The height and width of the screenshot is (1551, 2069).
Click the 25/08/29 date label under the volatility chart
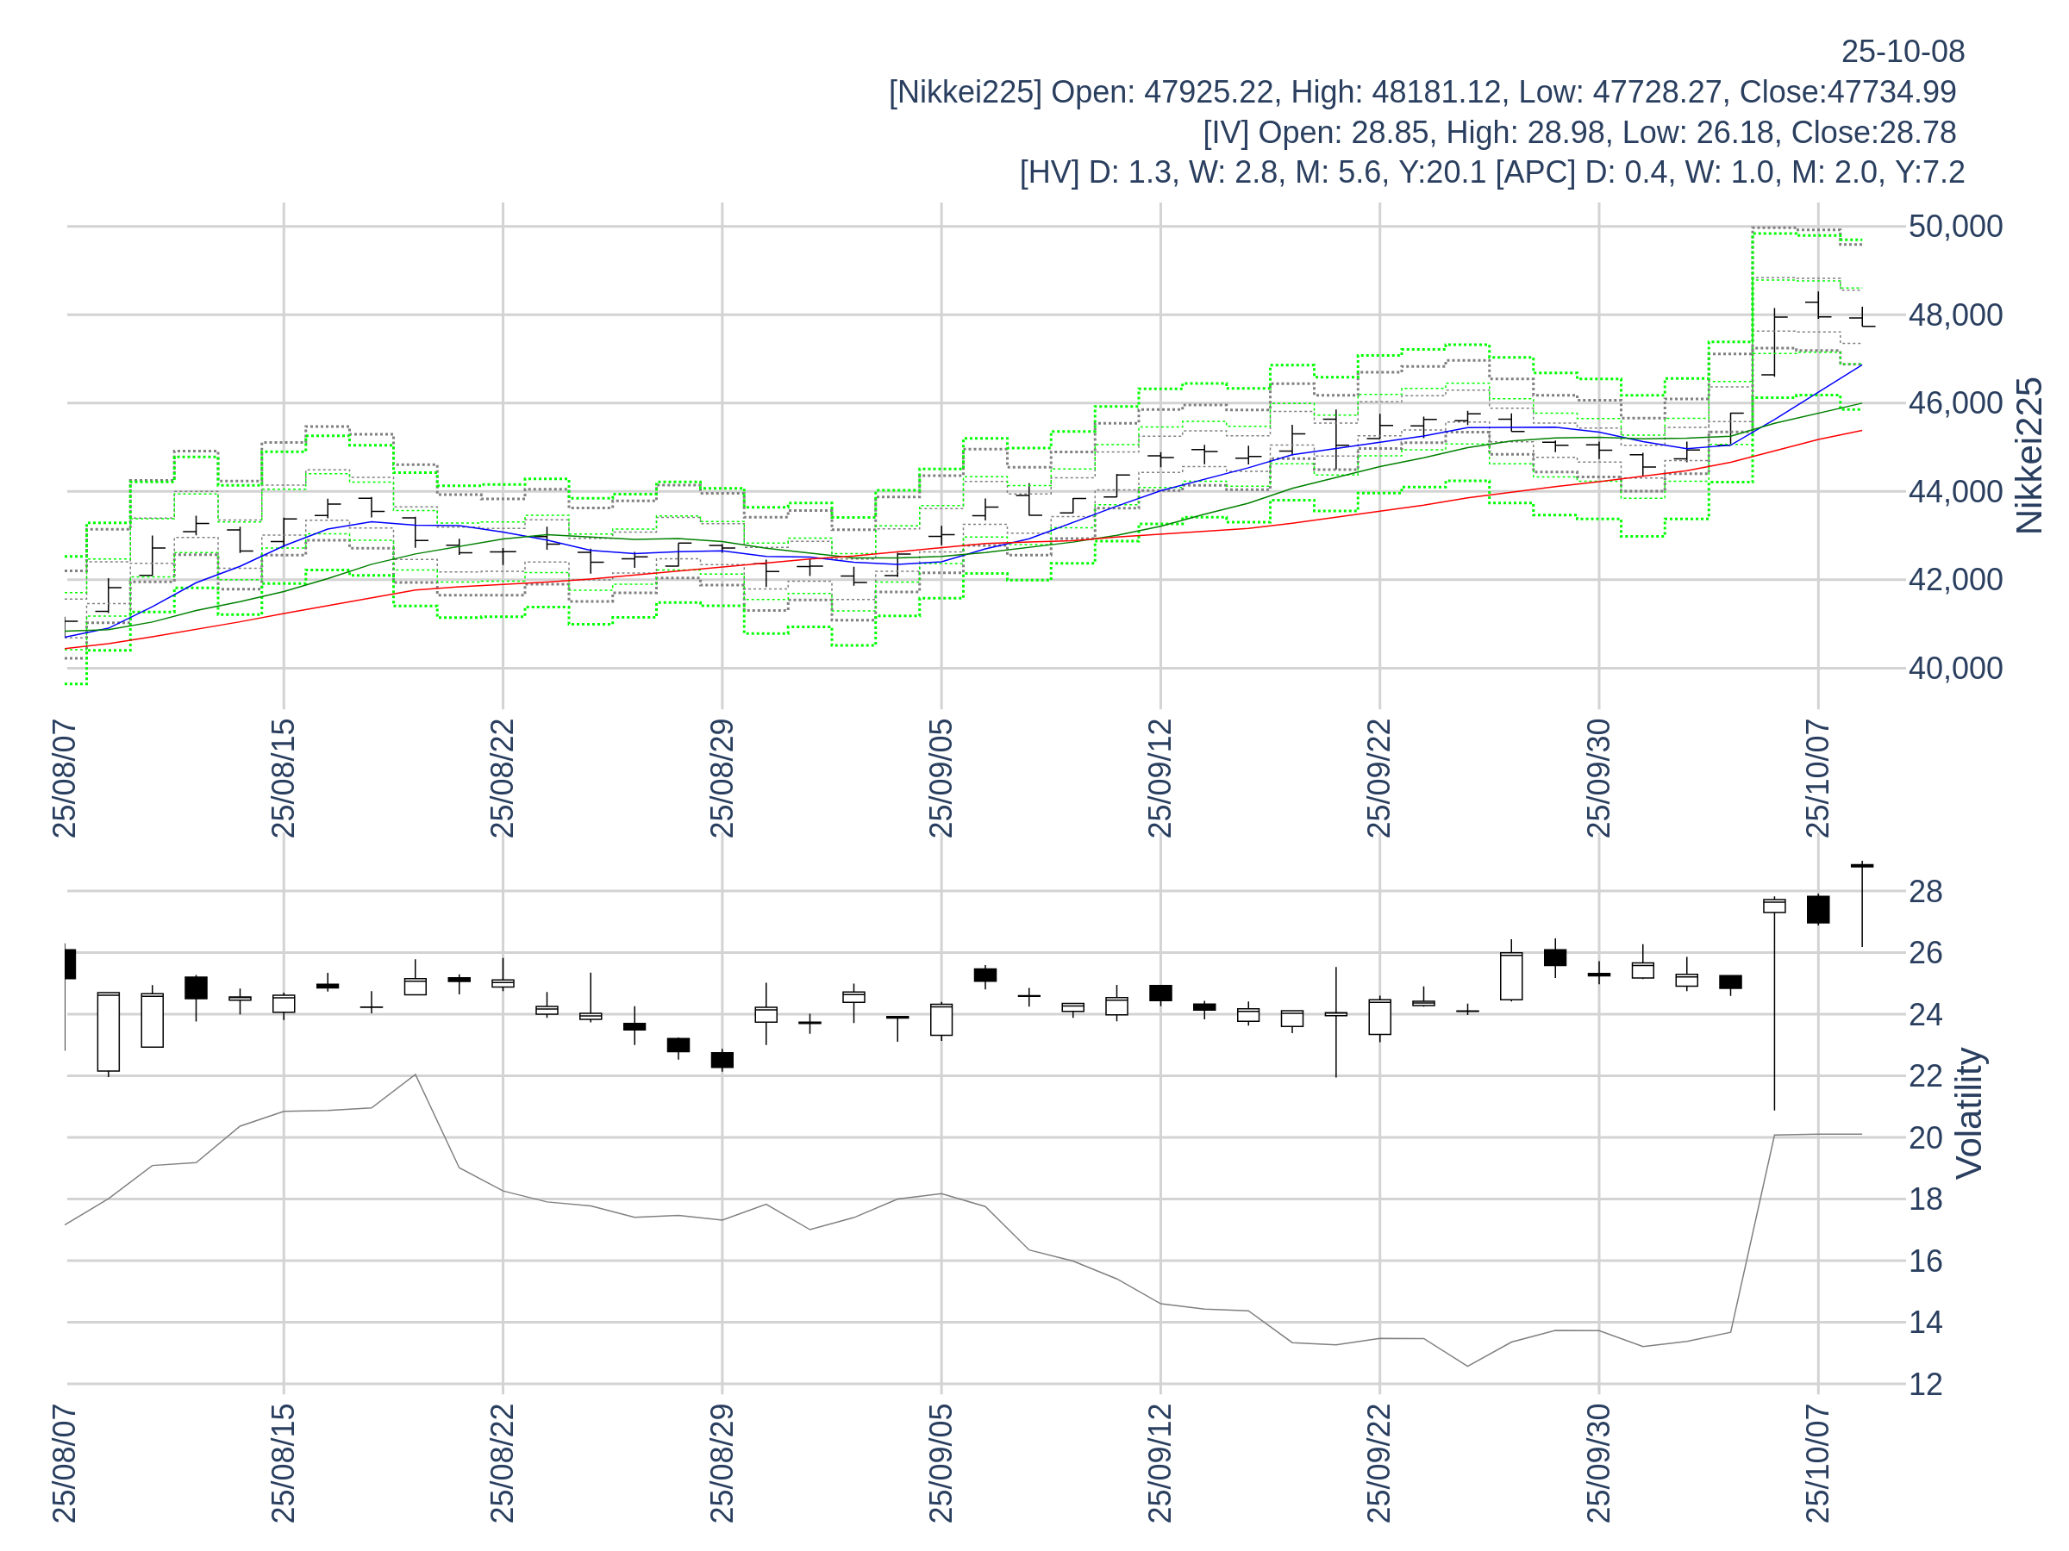[722, 1463]
